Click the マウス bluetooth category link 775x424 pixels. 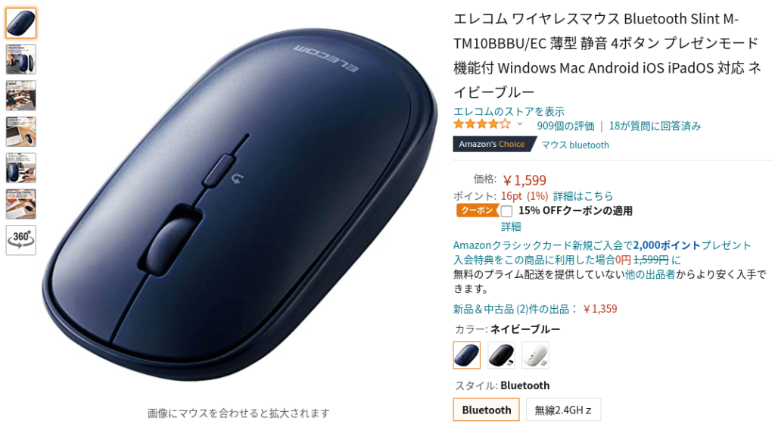(575, 145)
